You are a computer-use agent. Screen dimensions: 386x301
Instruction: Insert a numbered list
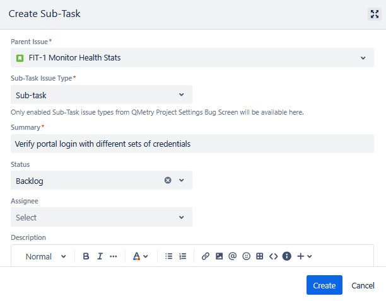point(183,256)
